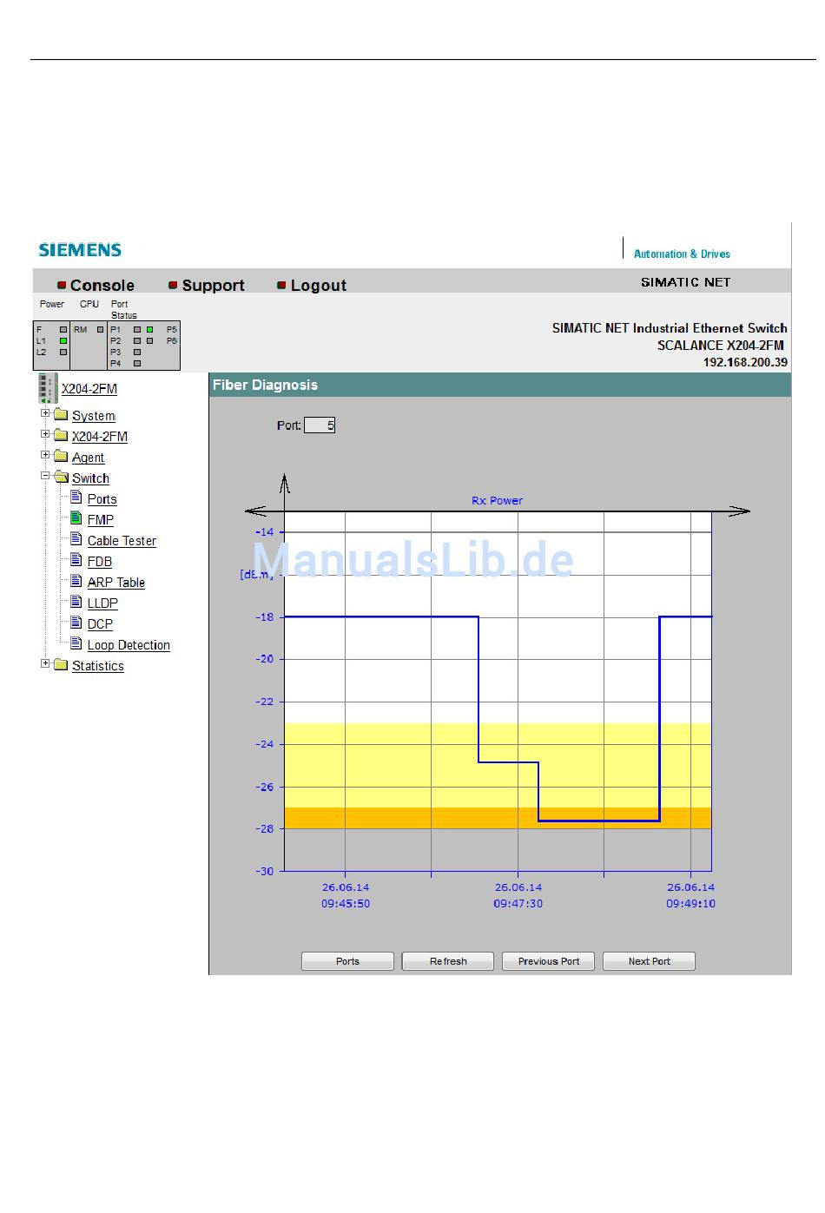Open the Cable Tester link
825x1213 pixels.
(122, 541)
